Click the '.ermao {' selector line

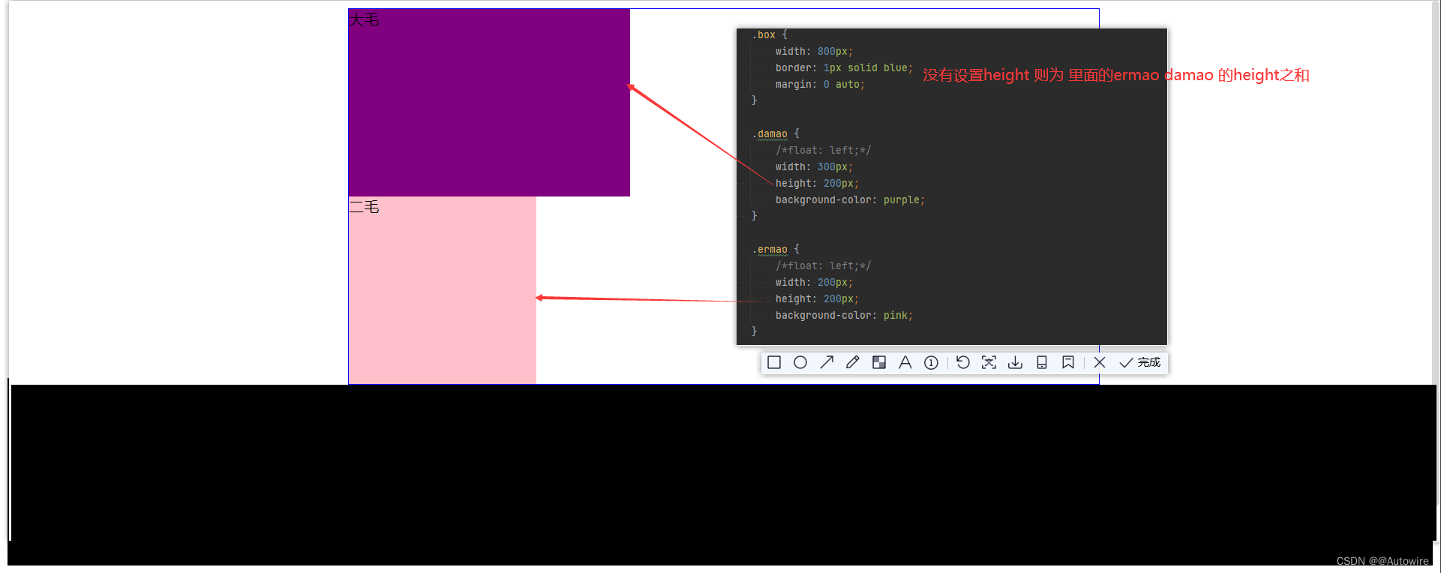776,249
